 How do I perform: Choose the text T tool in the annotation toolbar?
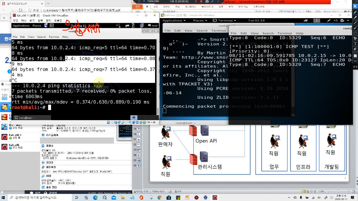point(355,44)
